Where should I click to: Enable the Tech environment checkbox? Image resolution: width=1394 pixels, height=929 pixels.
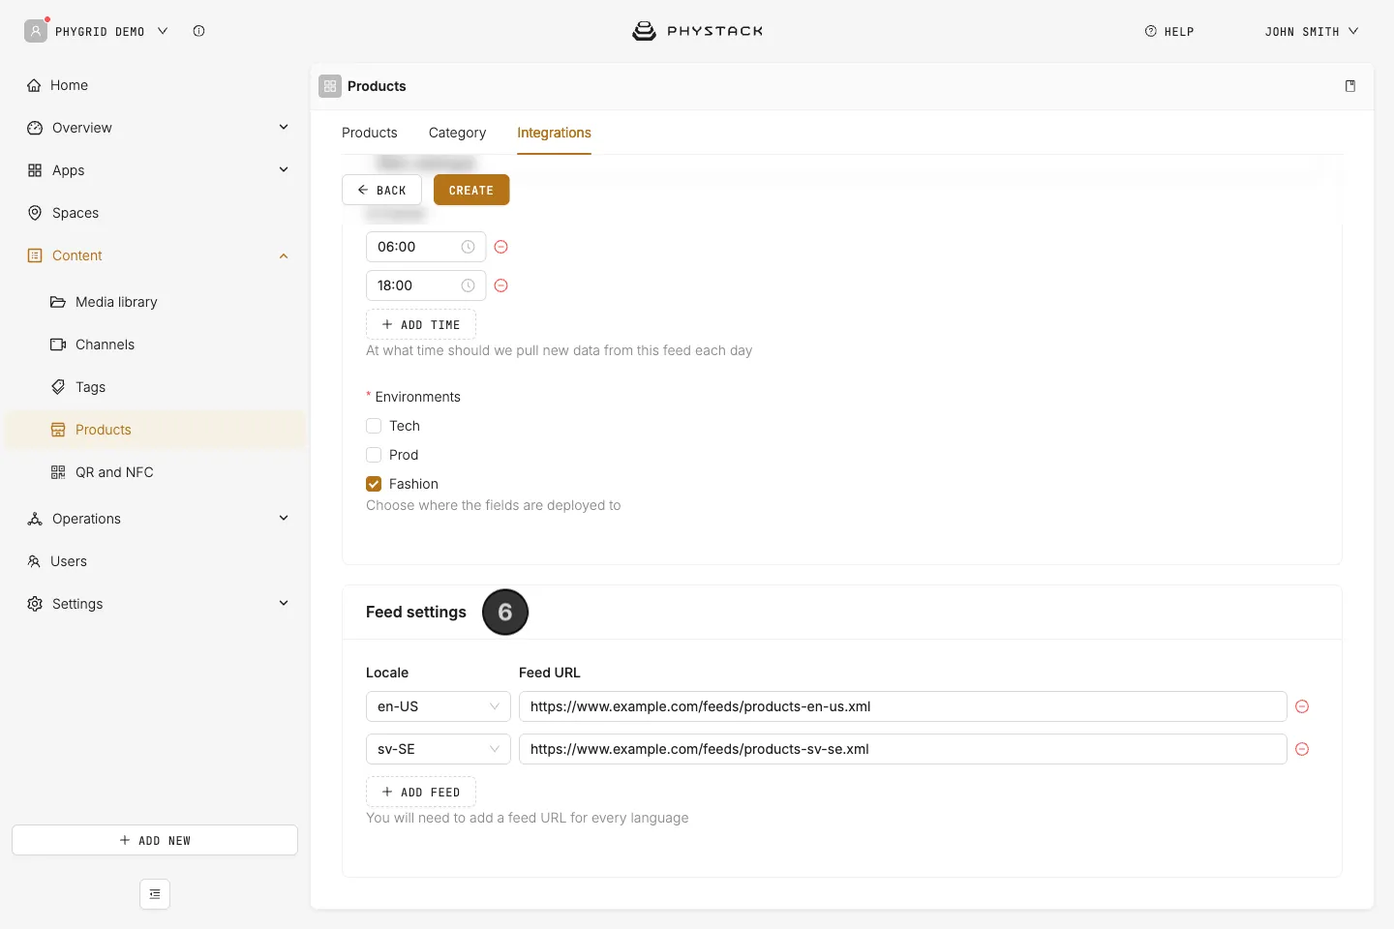[x=374, y=426]
